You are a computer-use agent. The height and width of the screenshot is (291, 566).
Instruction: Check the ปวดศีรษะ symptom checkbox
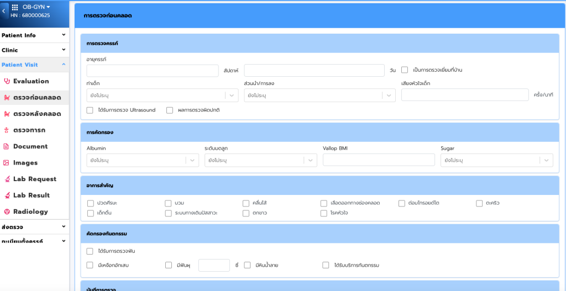click(x=90, y=203)
